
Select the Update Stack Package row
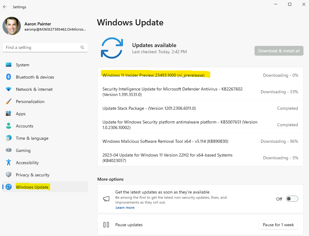tap(200, 108)
